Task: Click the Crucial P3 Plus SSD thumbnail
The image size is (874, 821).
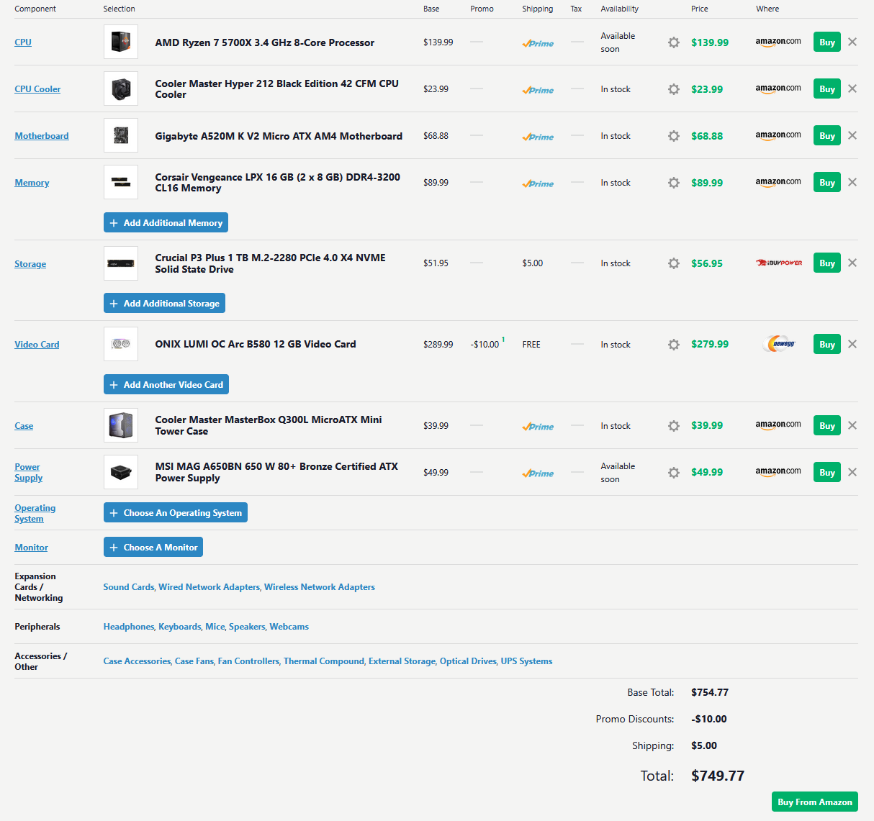Action: point(121,263)
